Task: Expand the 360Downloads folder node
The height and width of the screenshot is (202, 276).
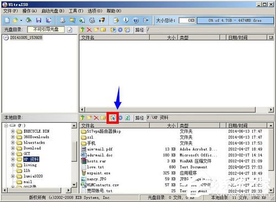Action: [13, 137]
